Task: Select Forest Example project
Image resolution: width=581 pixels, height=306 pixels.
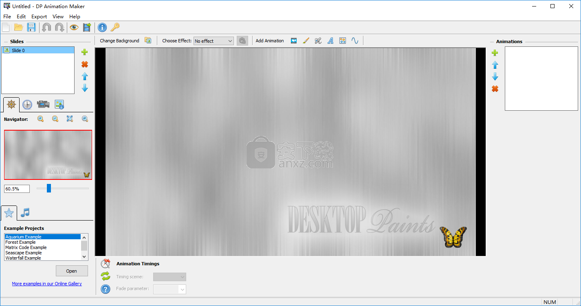Action: (x=43, y=242)
